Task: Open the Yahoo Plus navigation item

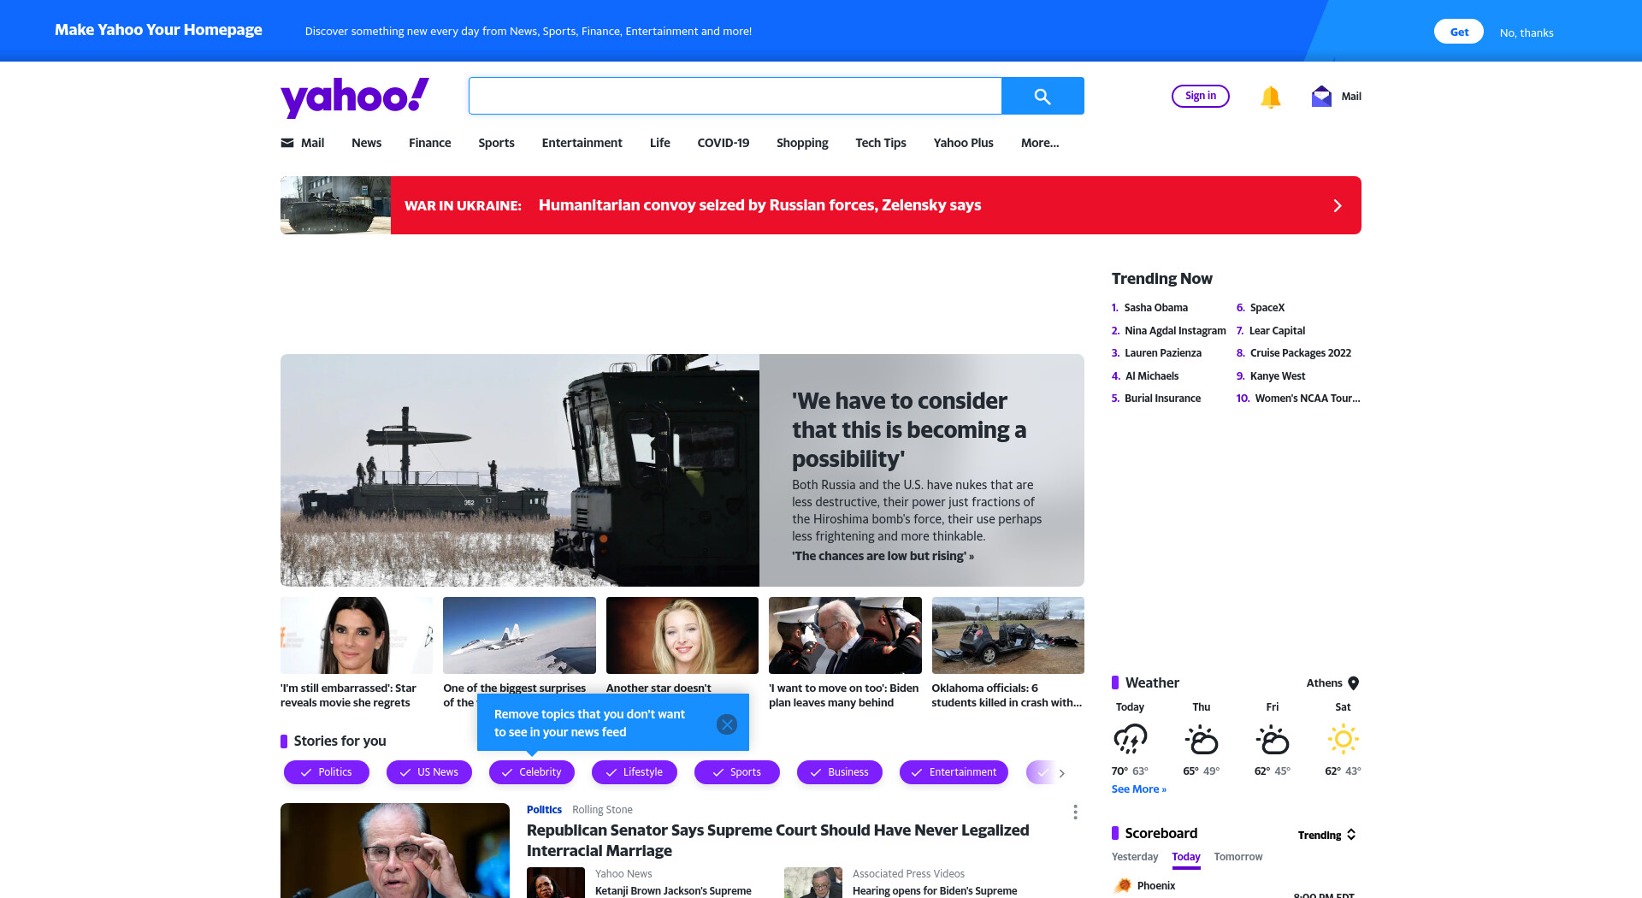Action: [964, 143]
